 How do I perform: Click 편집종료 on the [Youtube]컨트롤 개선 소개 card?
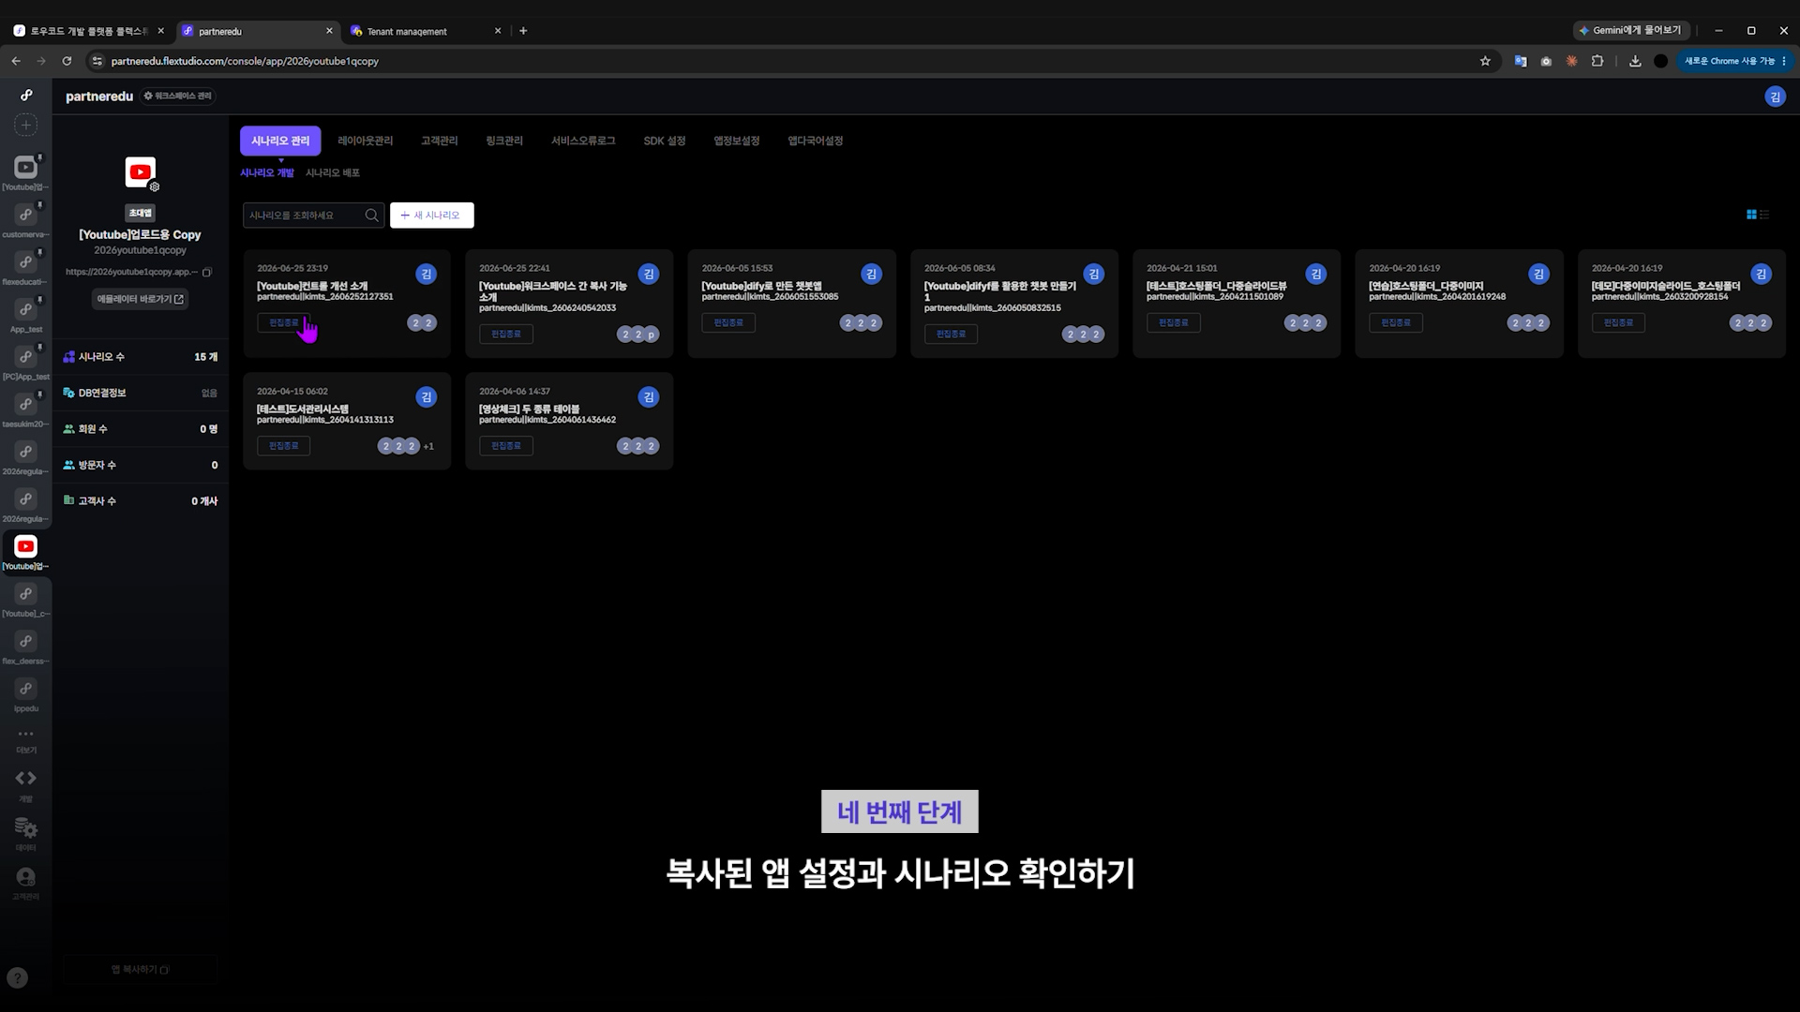(284, 323)
